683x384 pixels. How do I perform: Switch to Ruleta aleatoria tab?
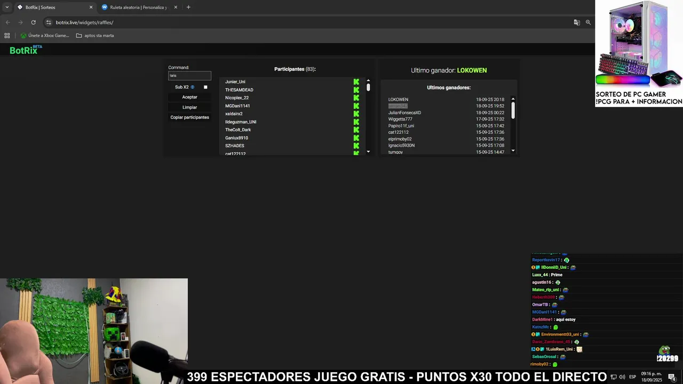click(x=140, y=7)
